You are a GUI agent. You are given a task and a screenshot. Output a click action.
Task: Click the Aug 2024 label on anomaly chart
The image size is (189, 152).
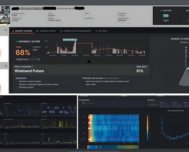(75, 55)
